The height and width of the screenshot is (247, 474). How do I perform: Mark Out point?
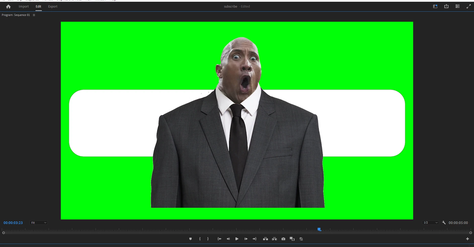(208, 239)
